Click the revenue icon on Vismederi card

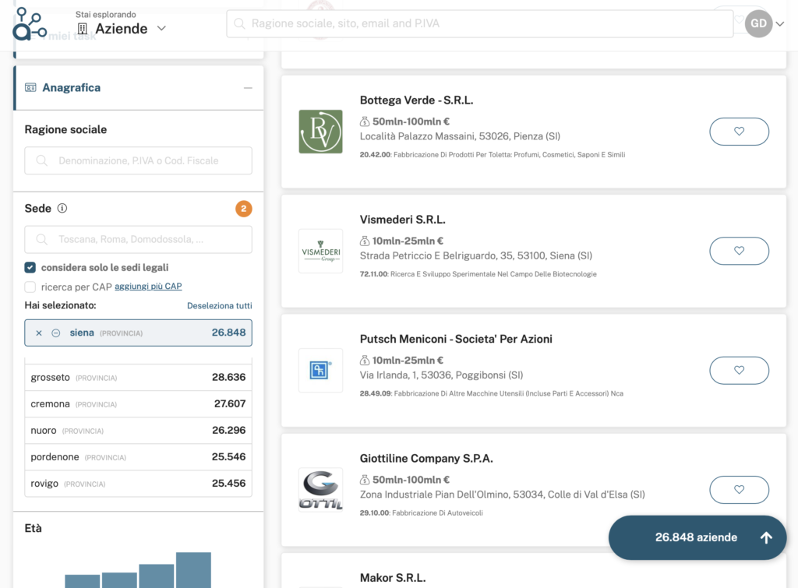pyautogui.click(x=365, y=241)
